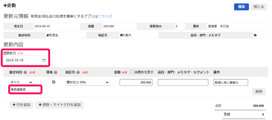Click the 車両運搬具 account field
Screen dimensions: 272x120
point(25,90)
